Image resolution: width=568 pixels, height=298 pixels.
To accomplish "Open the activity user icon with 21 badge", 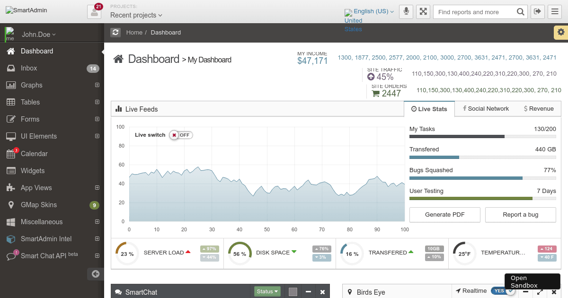I will point(94,12).
